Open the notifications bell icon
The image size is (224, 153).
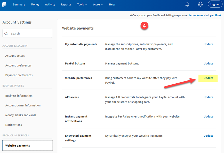click(x=187, y=4)
